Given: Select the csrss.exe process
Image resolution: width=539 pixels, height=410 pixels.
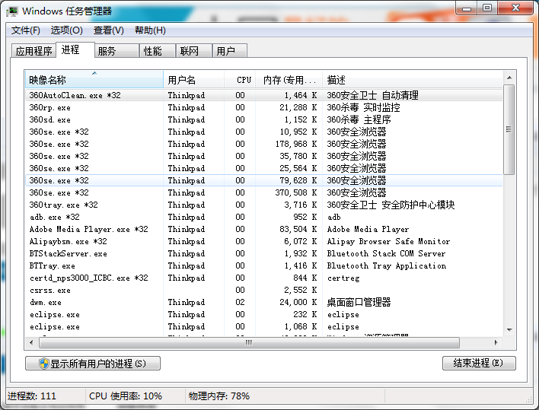Looking at the screenshot, I should [264, 290].
